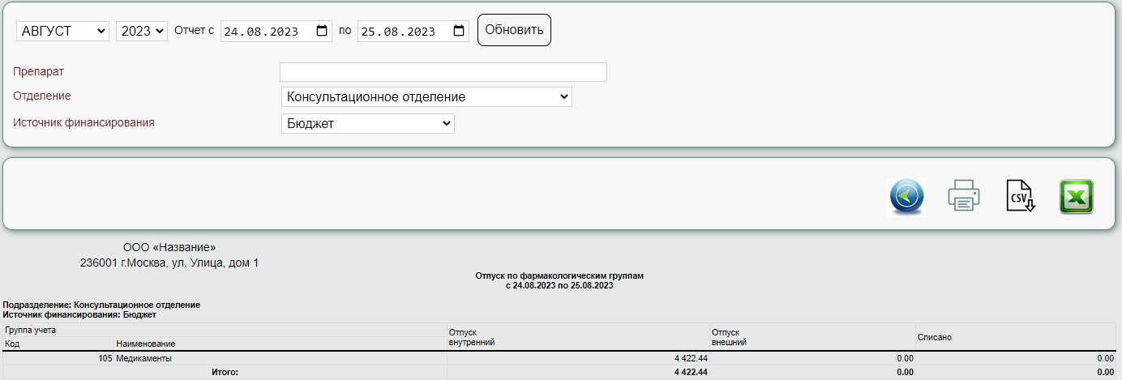Click the blue back arrow icon
The image size is (1122, 380).
(x=906, y=197)
